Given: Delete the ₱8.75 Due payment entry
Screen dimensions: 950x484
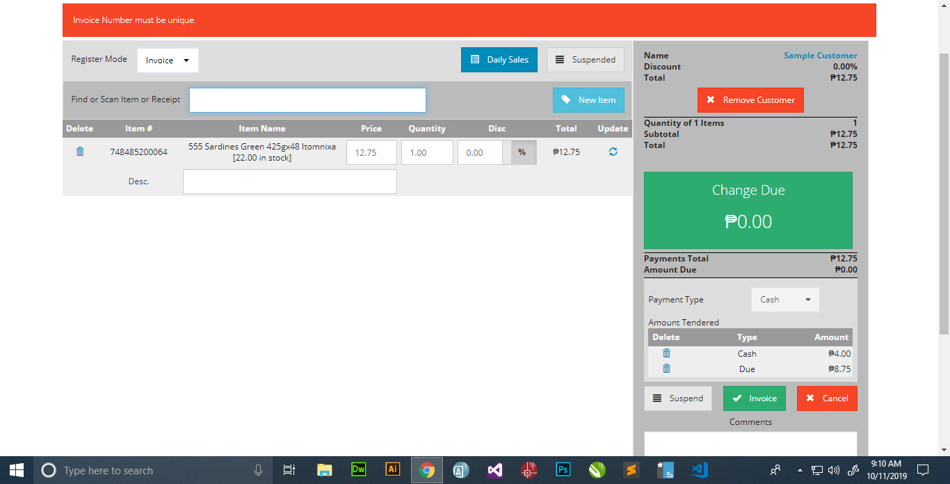Looking at the screenshot, I should pos(666,369).
